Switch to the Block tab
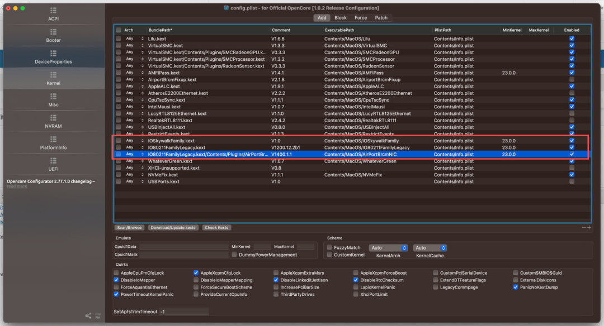604x326 pixels. tap(340, 18)
